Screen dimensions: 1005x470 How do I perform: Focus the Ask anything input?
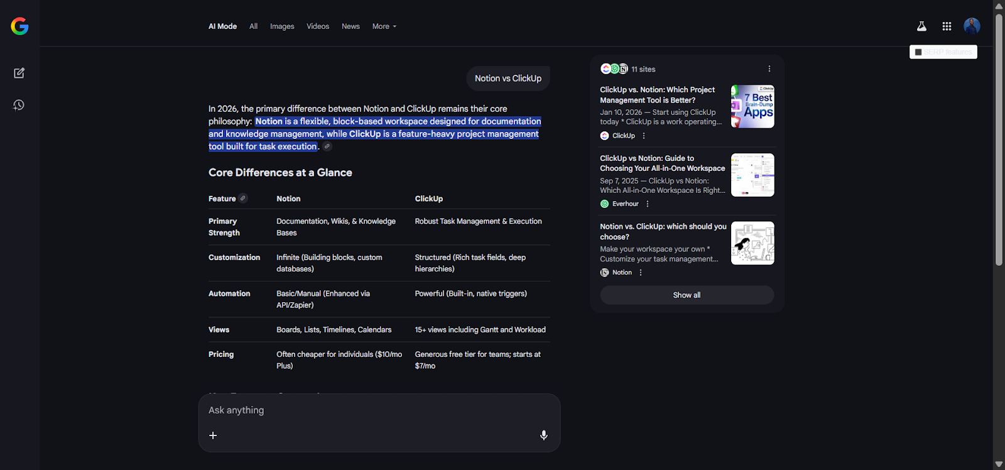click(x=379, y=410)
